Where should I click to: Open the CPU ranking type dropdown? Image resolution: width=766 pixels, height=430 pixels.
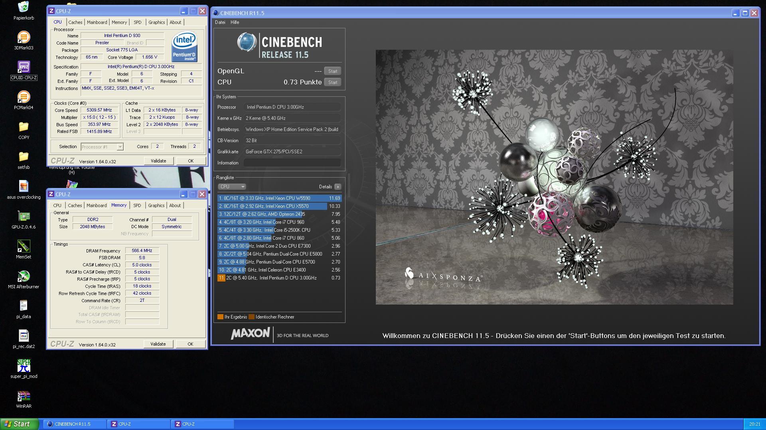point(232,187)
